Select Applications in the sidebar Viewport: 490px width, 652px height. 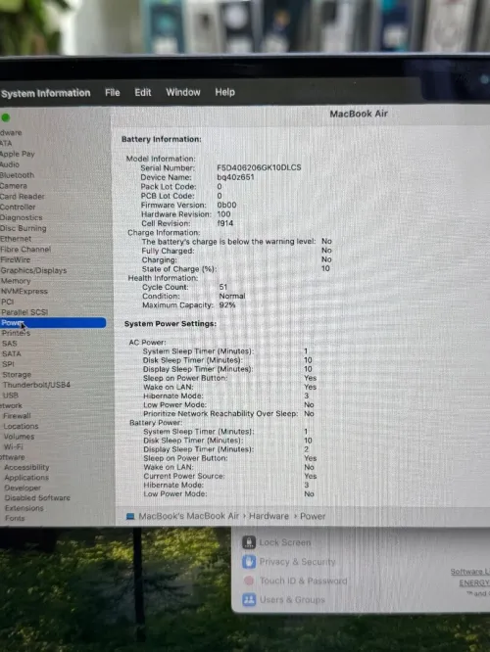click(26, 478)
